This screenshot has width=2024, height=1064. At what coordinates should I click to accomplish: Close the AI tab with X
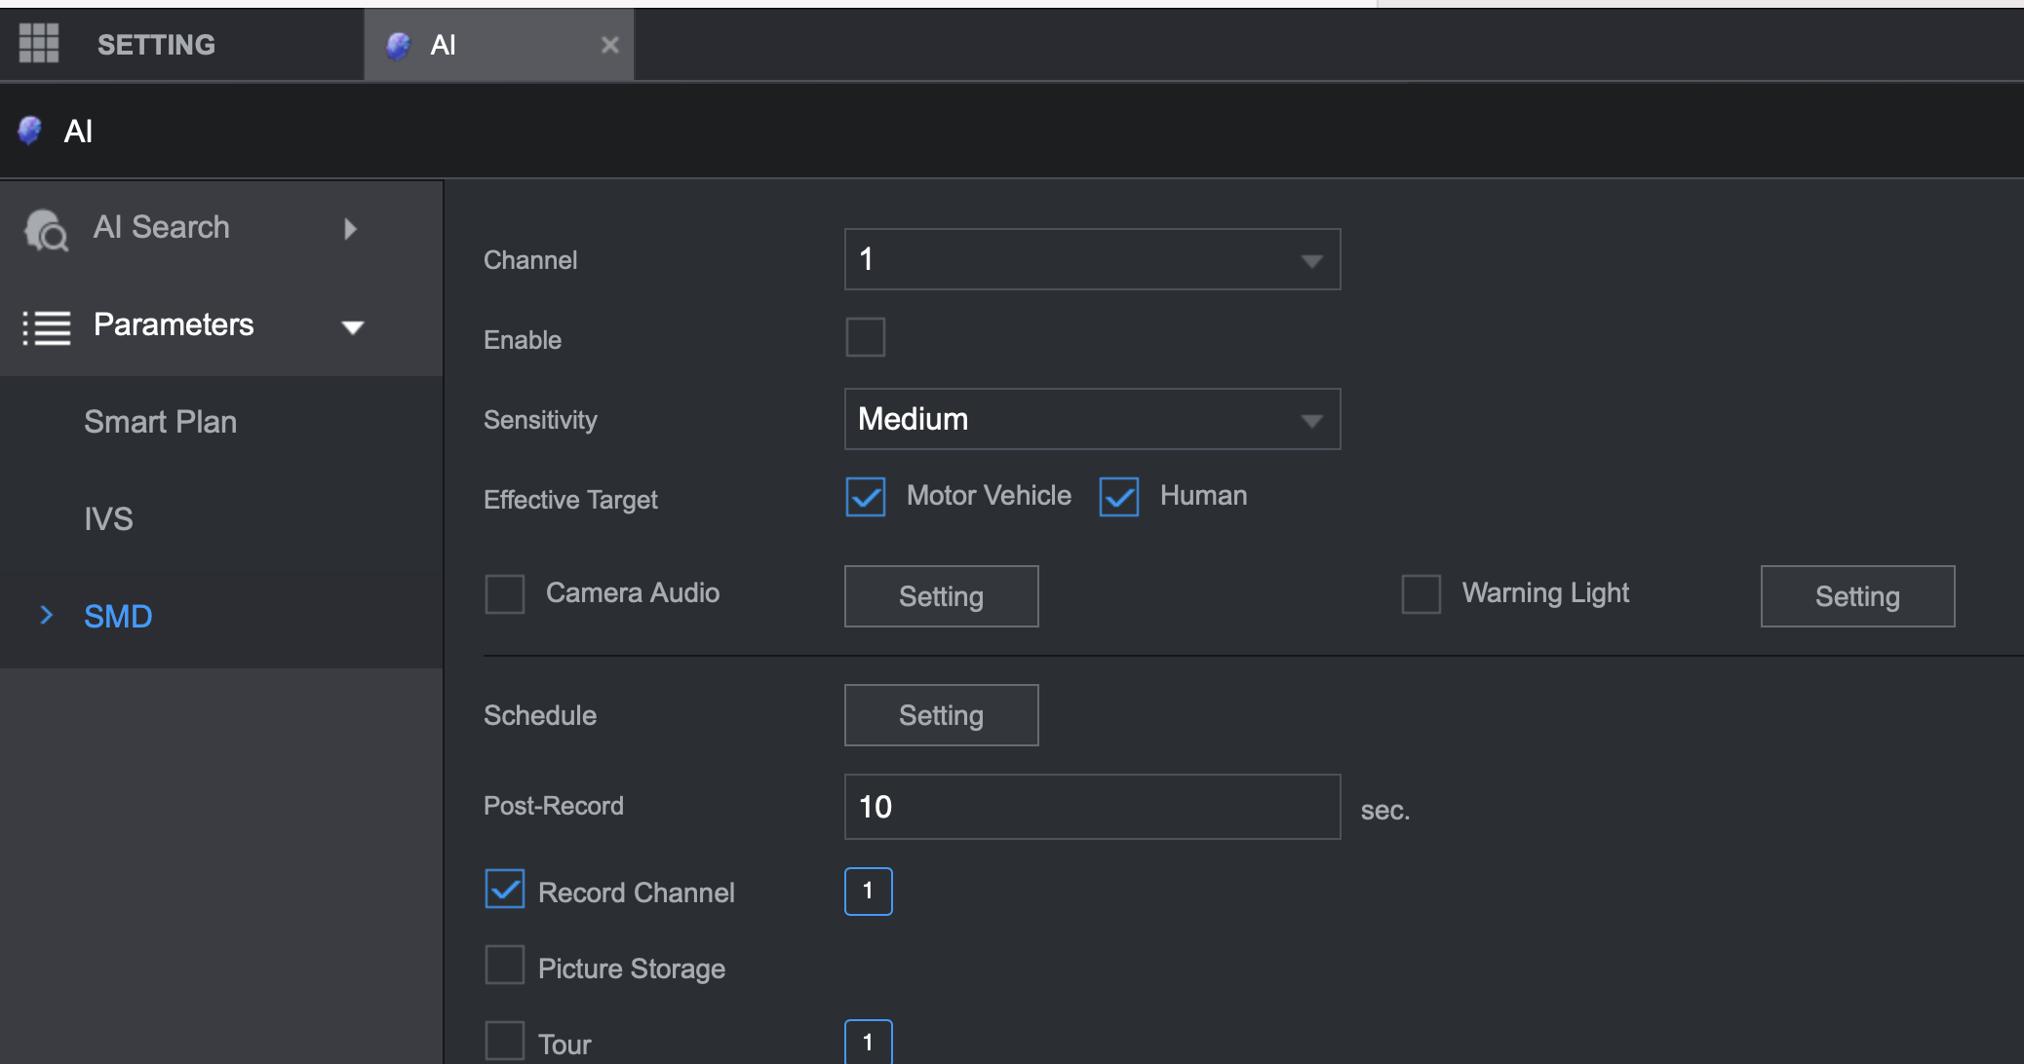pyautogui.click(x=610, y=45)
